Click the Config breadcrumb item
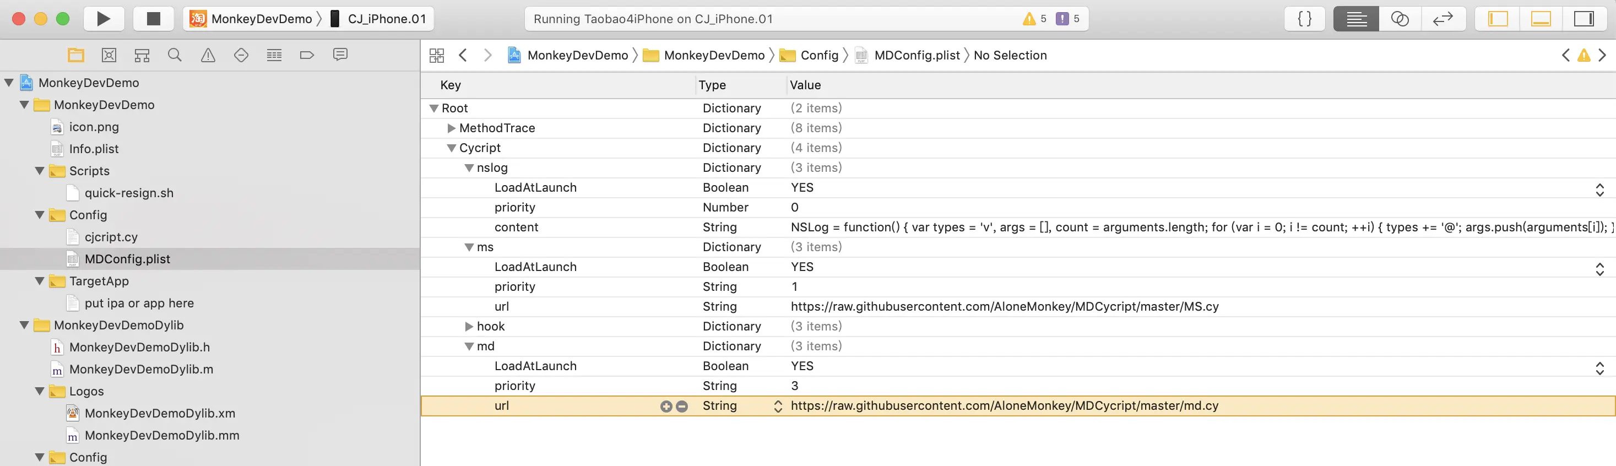The height and width of the screenshot is (466, 1616). [818, 55]
